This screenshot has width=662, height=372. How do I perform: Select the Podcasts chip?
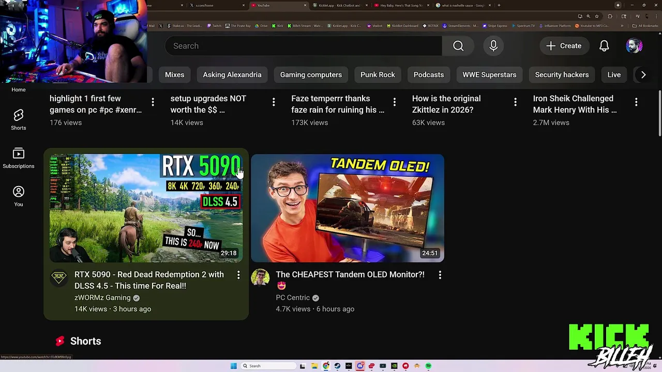pos(429,74)
